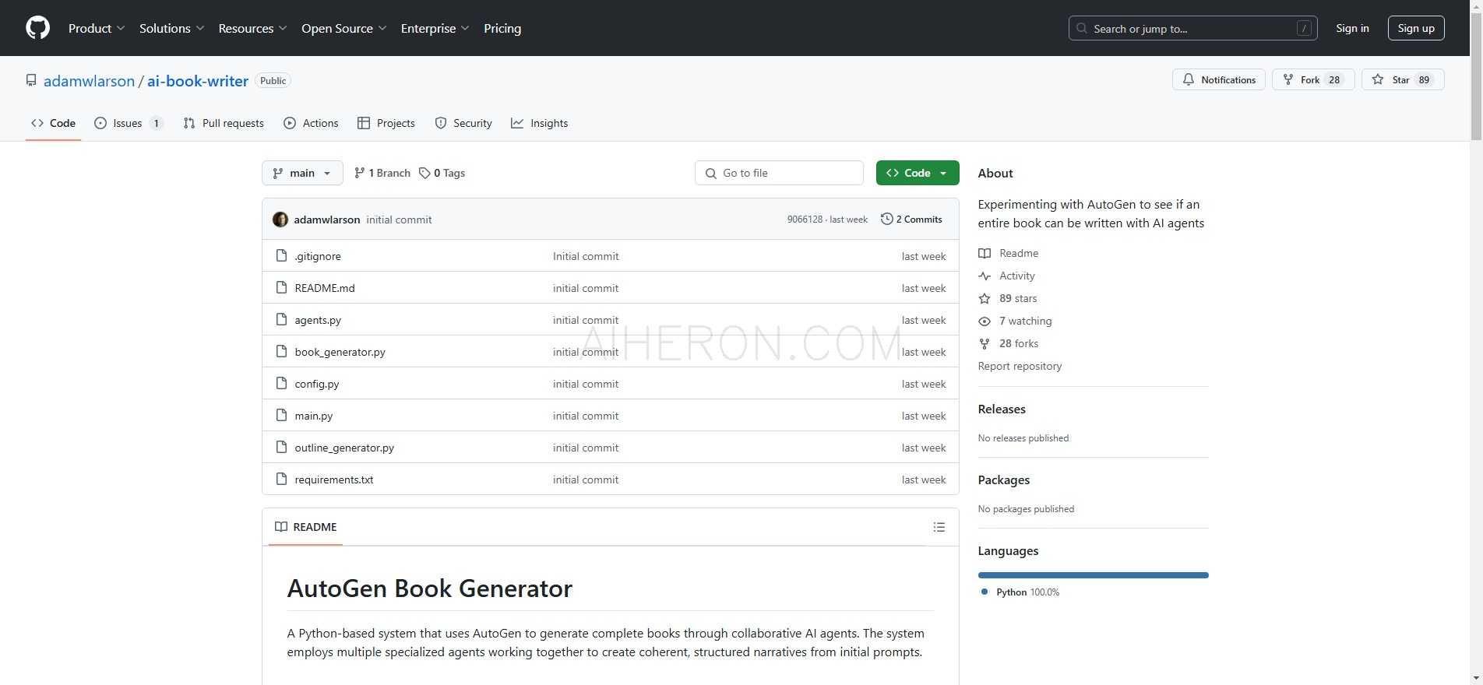This screenshot has width=1483, height=685.
Task: View the 1 Branch link
Action: click(x=382, y=173)
